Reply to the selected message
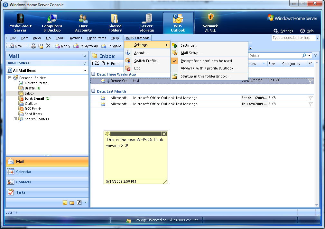 coord(63,46)
